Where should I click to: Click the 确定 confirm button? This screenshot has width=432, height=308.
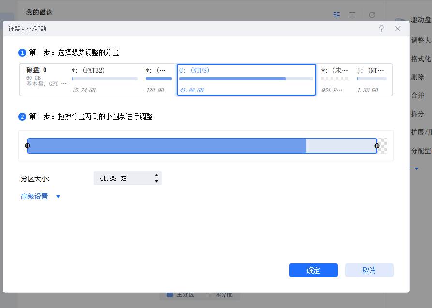[313, 270]
